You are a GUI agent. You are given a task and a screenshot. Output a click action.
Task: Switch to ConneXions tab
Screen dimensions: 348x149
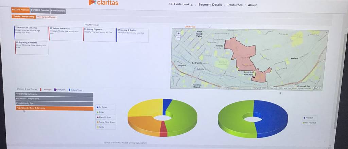58,11
